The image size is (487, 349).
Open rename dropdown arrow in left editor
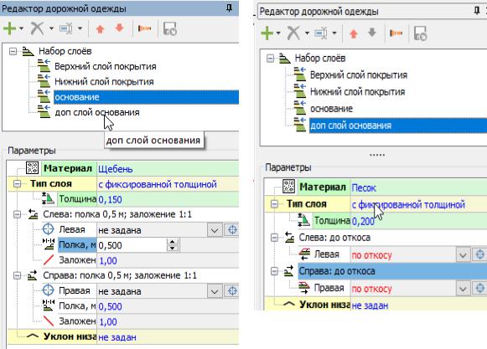click(x=80, y=28)
